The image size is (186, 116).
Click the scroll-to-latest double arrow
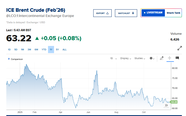[166, 105]
